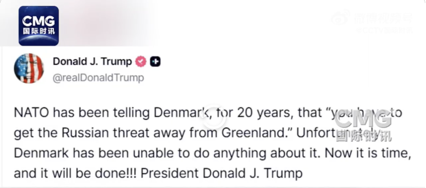This screenshot has height=188, width=426.
Task: Click the circular spinner over the post
Action: [x=213, y=114]
